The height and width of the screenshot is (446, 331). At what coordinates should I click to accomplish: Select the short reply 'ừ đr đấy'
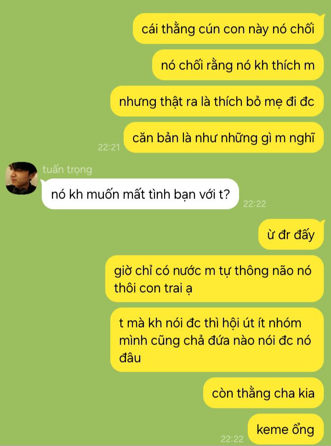[x=291, y=234]
